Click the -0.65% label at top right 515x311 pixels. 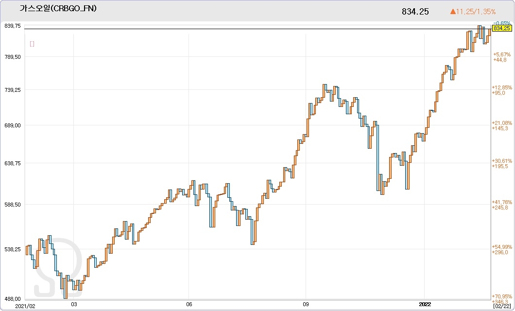click(x=502, y=23)
